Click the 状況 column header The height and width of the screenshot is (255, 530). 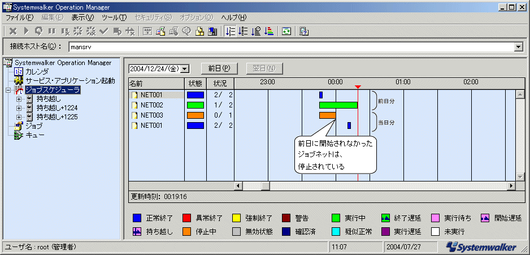click(x=220, y=83)
